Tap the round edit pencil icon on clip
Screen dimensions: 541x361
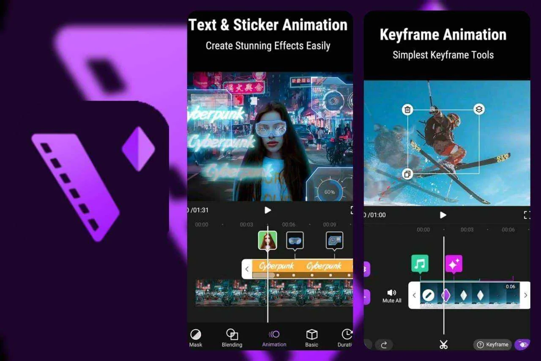(x=428, y=295)
